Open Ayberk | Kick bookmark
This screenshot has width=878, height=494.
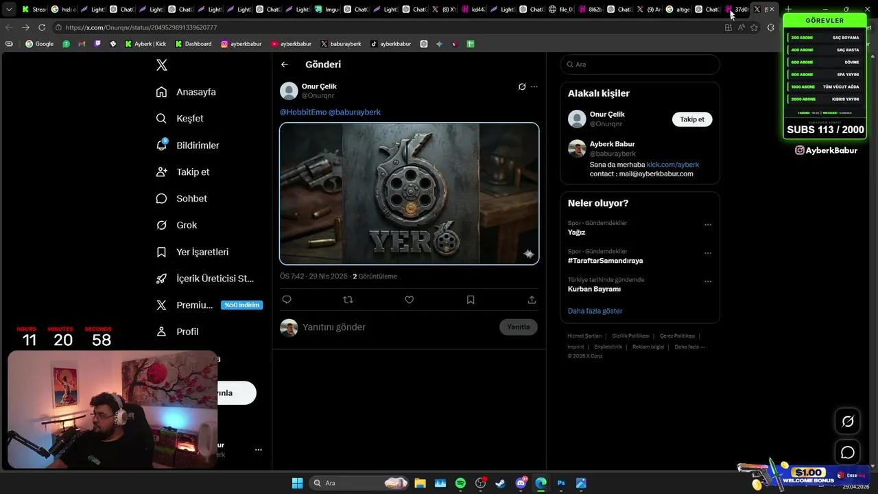(x=145, y=44)
